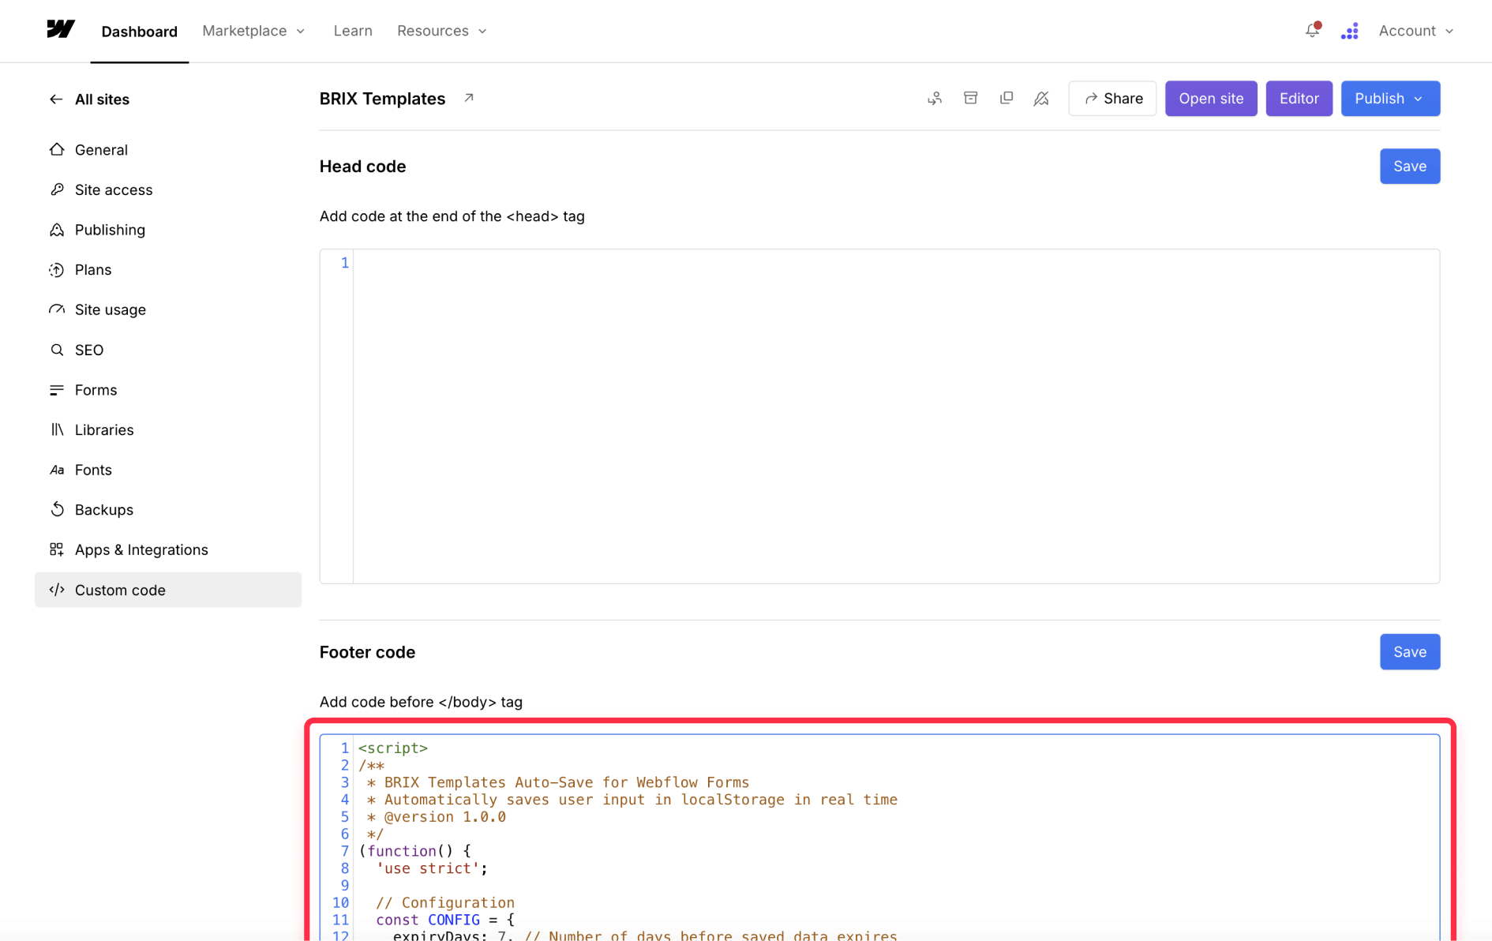Click the Forms lines icon

coord(57,390)
